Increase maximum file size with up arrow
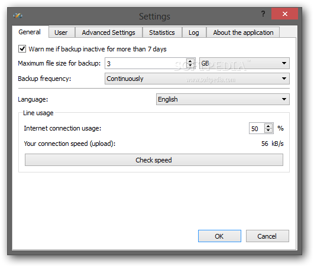The height and width of the screenshot is (267, 314). [x=190, y=61]
